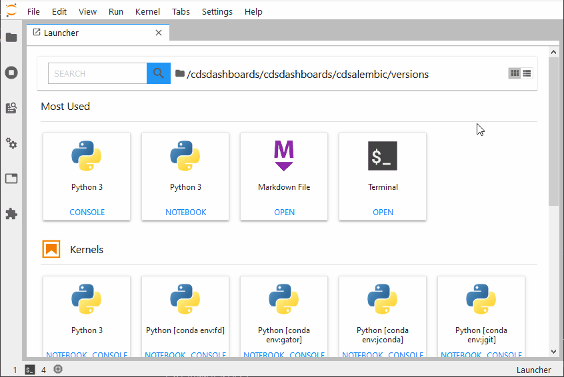This screenshot has width=564, height=377.
Task: Open the file browser sidebar icon
Action: [x=11, y=37]
